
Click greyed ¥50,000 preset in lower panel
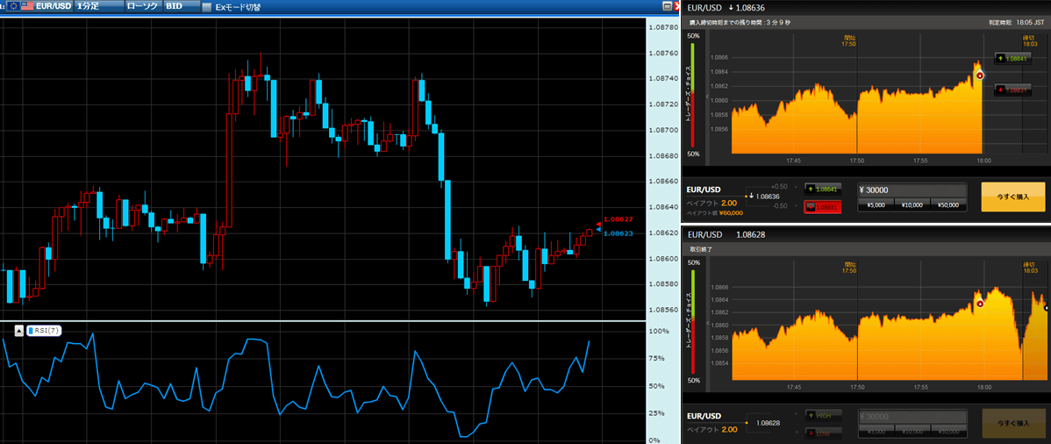click(948, 431)
